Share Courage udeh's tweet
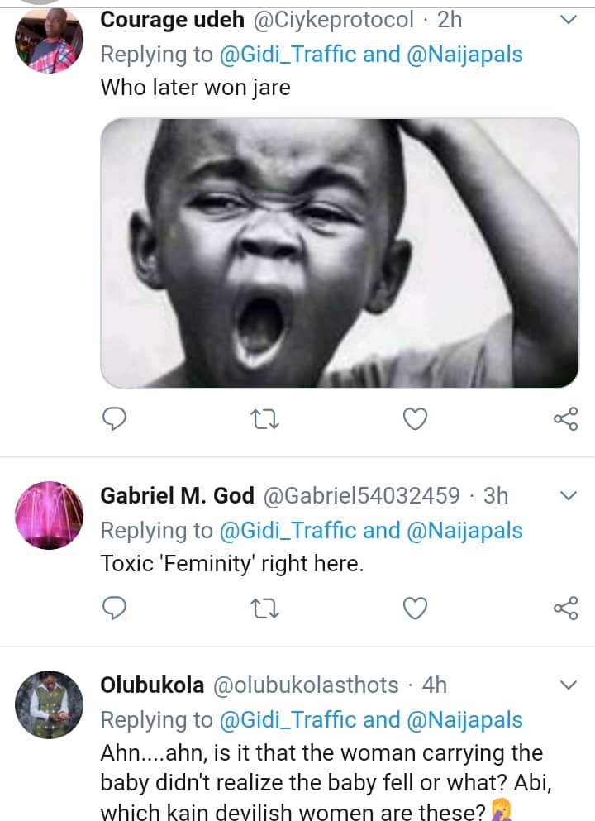The height and width of the screenshot is (821, 595). 565,420
